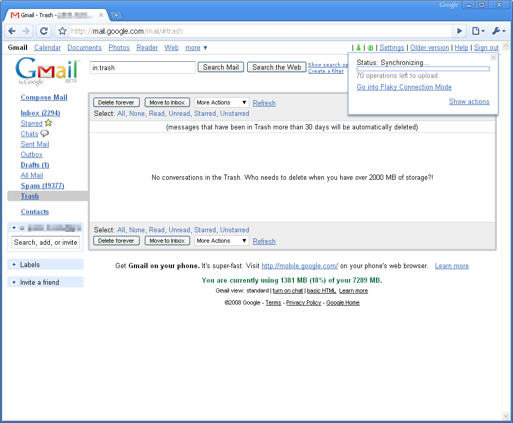Select Unread in the top Select row

point(179,114)
